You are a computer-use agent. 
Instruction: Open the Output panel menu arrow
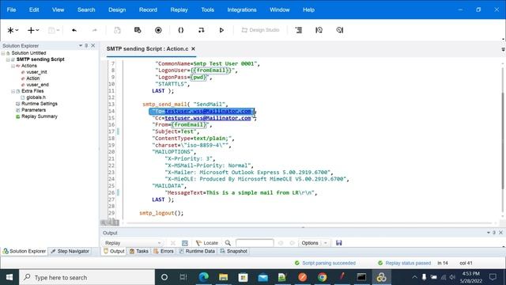tap(489, 233)
